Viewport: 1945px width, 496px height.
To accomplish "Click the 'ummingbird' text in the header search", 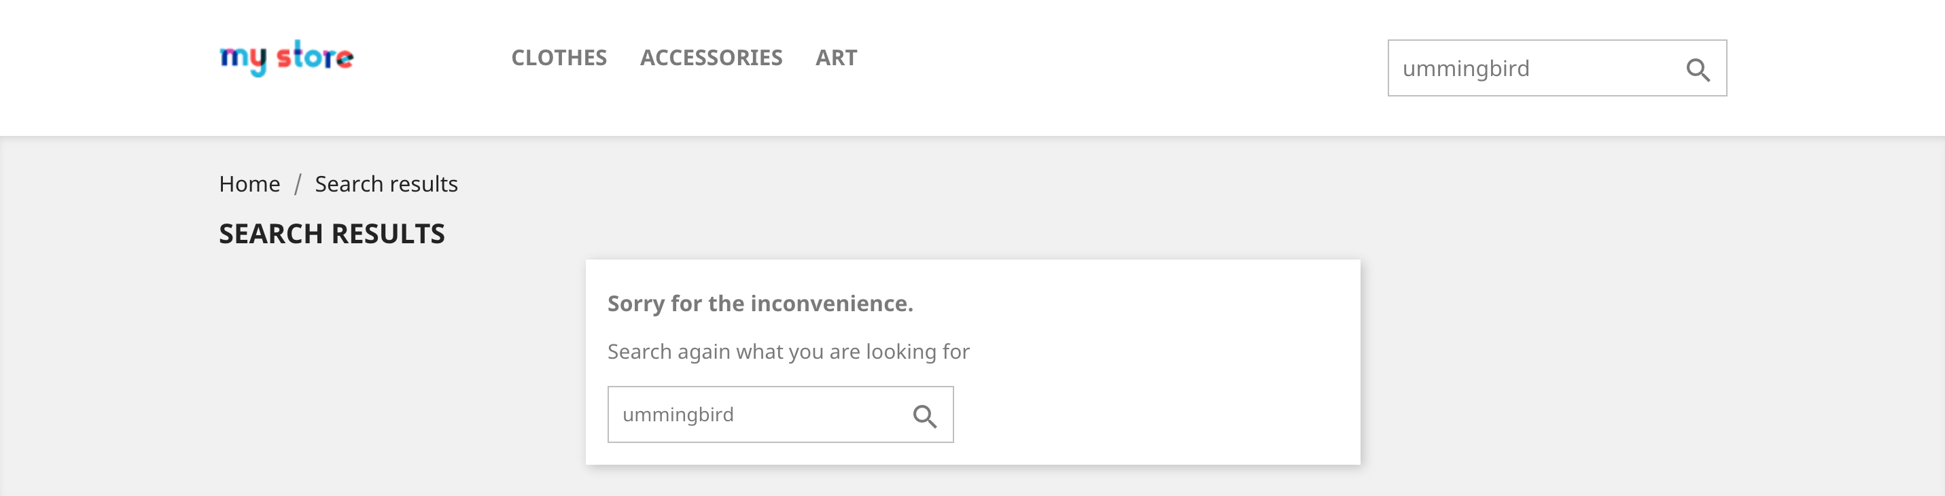I will (x=1465, y=69).
